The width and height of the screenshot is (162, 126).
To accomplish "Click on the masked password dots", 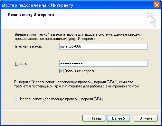I will (x=71, y=63).
